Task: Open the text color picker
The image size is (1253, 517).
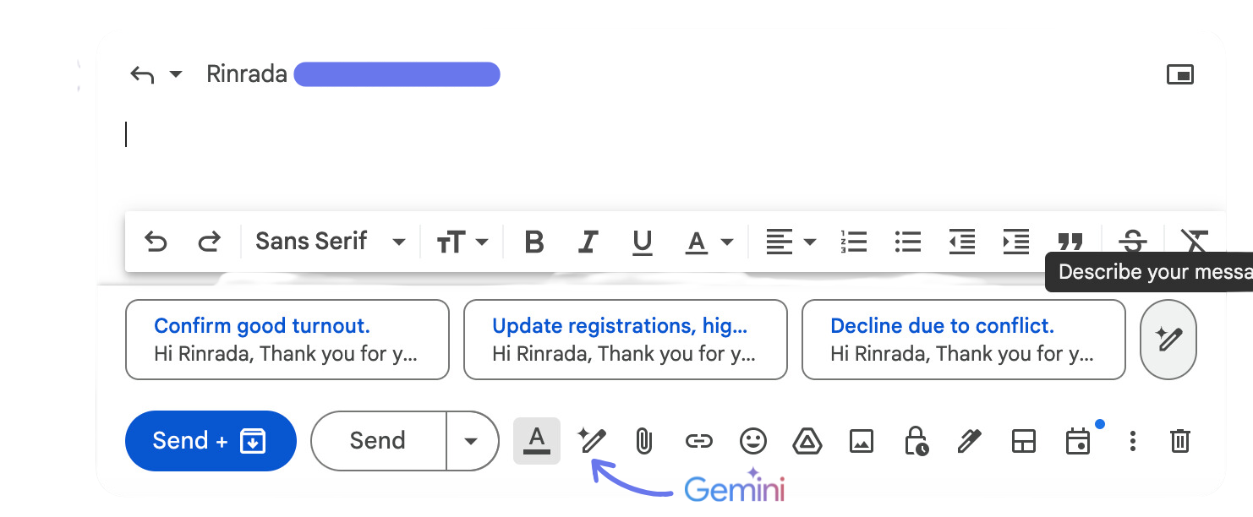Action: click(x=708, y=242)
